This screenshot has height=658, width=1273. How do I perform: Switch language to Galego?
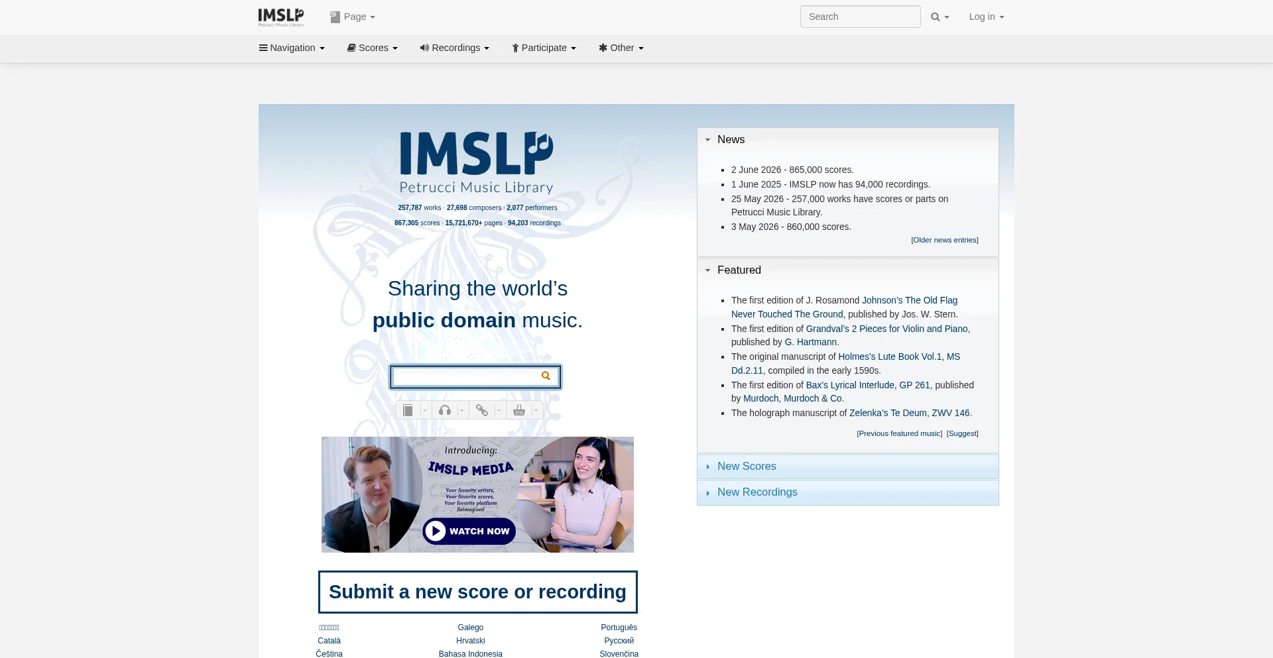click(470, 628)
